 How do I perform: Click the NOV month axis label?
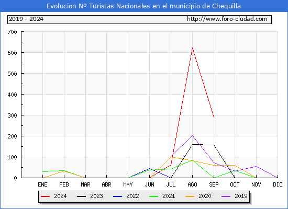coord(256,184)
